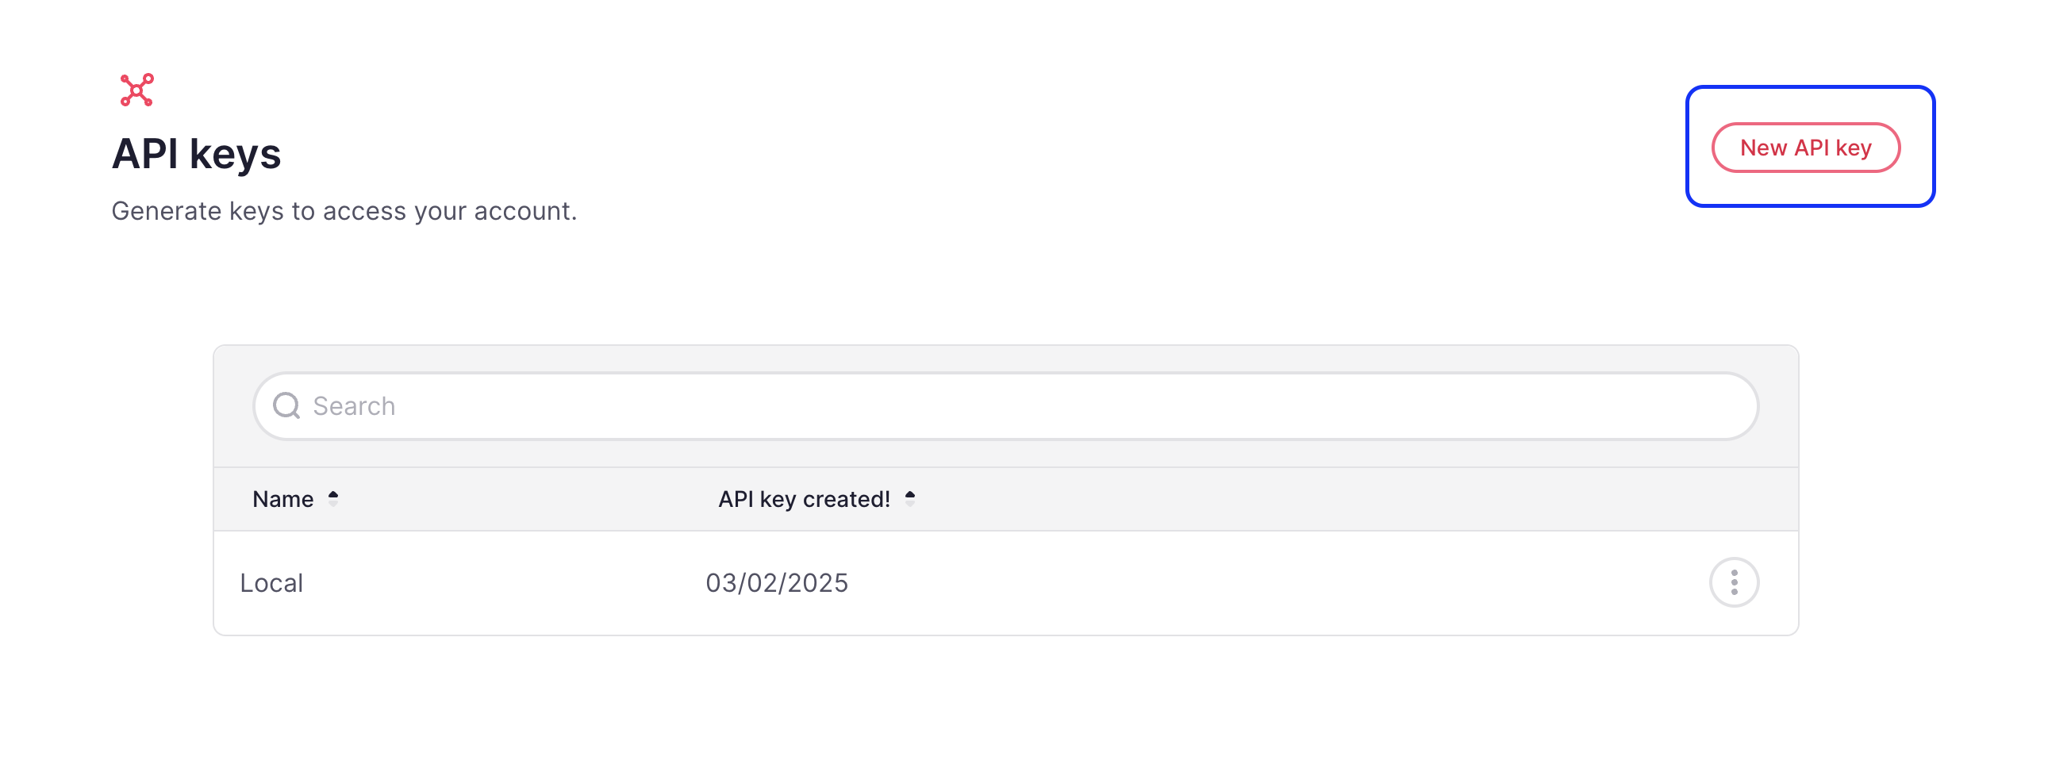2071x760 pixels.
Task: Click inside the Search input field
Action: (x=724, y=406)
